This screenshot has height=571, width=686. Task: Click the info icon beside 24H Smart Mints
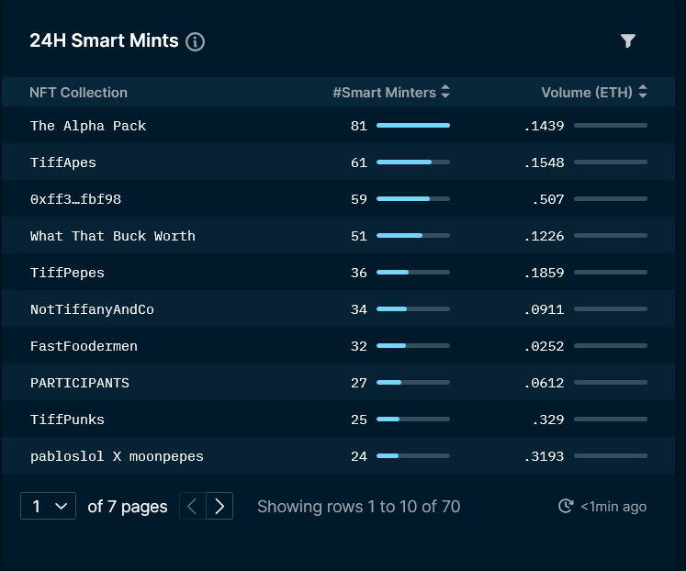(x=195, y=42)
